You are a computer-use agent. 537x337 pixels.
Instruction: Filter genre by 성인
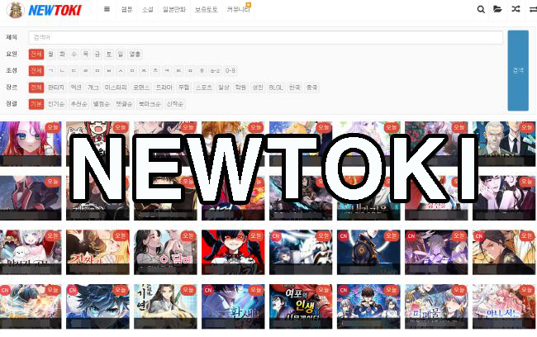[258, 88]
